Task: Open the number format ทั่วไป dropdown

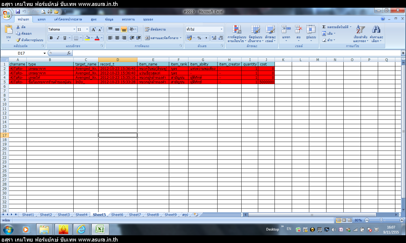Action: coord(221,29)
